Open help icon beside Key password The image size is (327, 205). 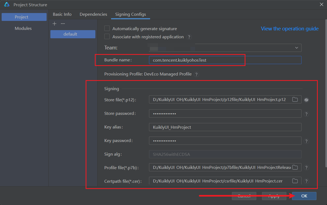306,141
